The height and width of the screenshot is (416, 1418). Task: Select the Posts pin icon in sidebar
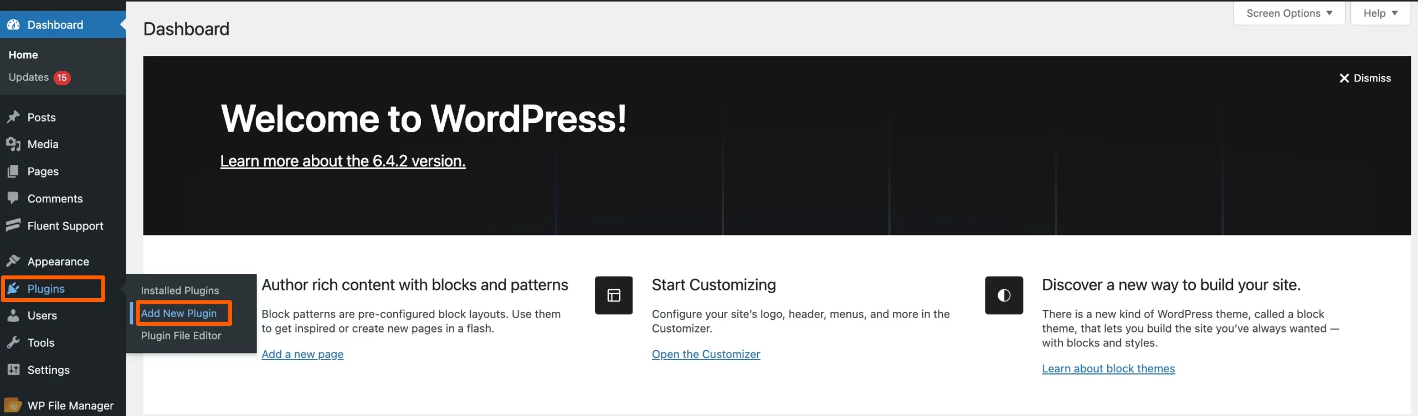pyautogui.click(x=14, y=117)
